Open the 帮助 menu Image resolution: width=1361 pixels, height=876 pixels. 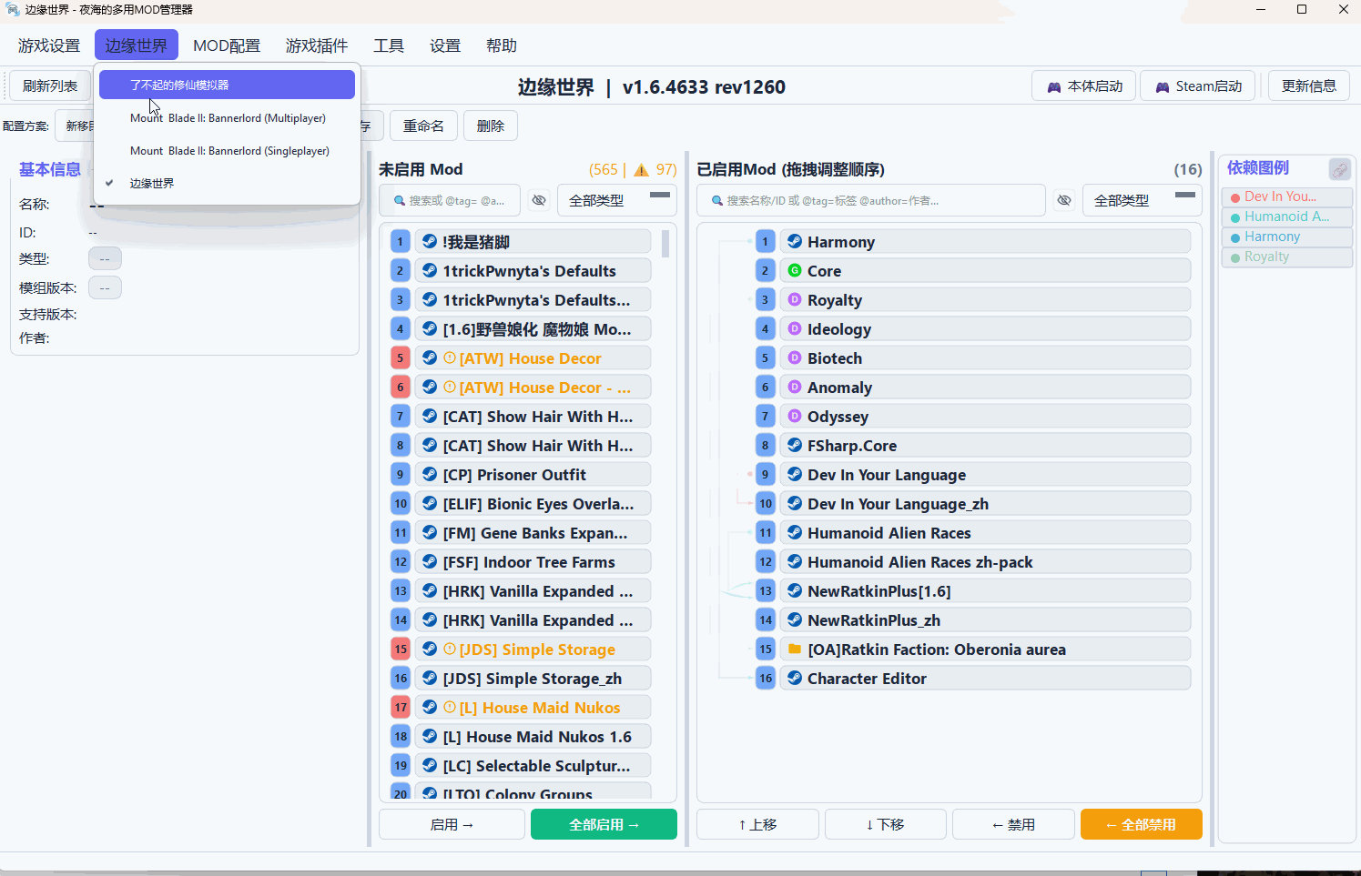click(502, 45)
